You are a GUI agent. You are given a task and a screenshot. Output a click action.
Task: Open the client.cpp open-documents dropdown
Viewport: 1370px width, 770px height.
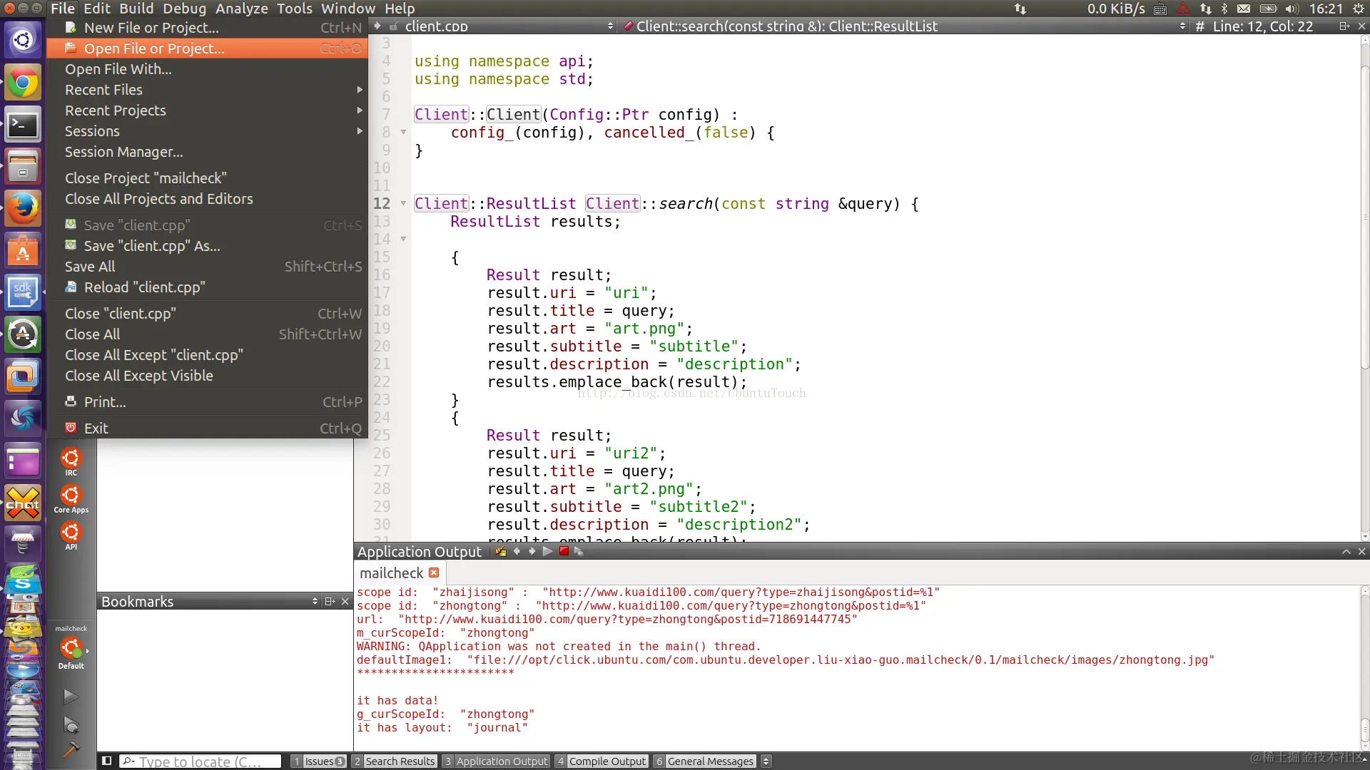point(610,26)
